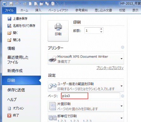The height and width of the screenshot is (122, 141).
Task: Open 保存と送信 section
Action: [16, 90]
